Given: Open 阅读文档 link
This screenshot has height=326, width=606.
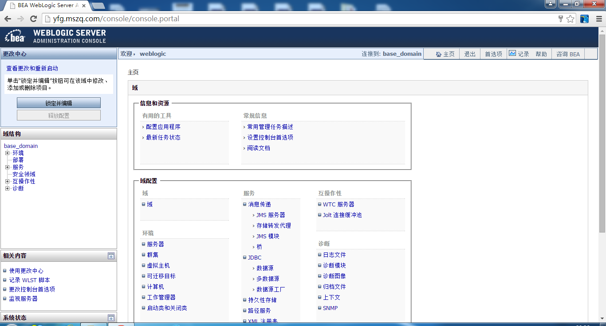Looking at the screenshot, I should [259, 148].
